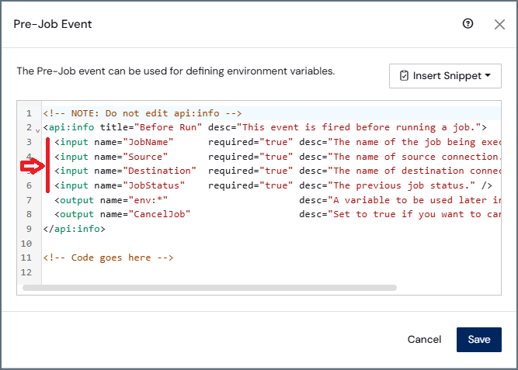The height and width of the screenshot is (370, 518).
Task: Open the help question mark icon
Action: [x=468, y=24]
